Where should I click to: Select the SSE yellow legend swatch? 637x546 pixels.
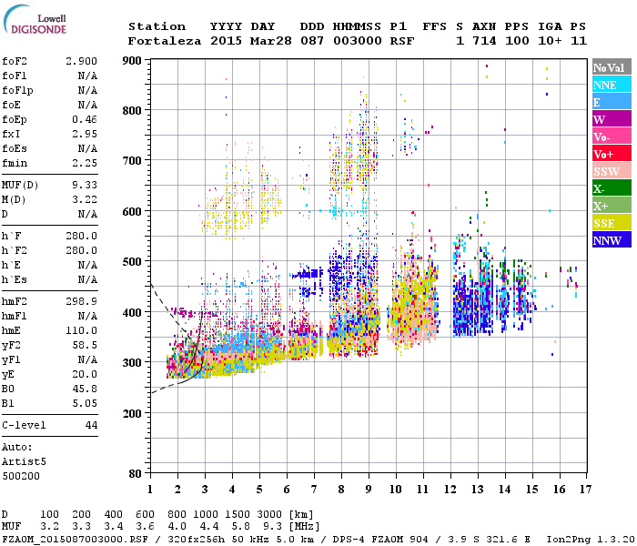pyautogui.click(x=612, y=223)
